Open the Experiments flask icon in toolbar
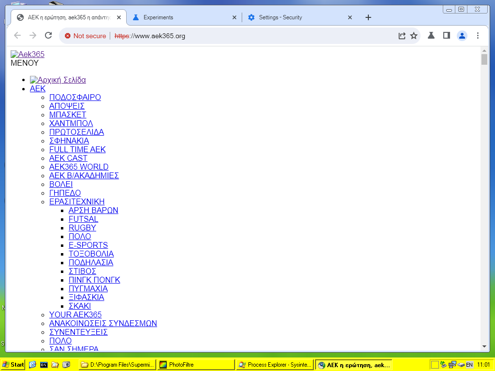Screen dimensions: 495x371 coord(431,35)
